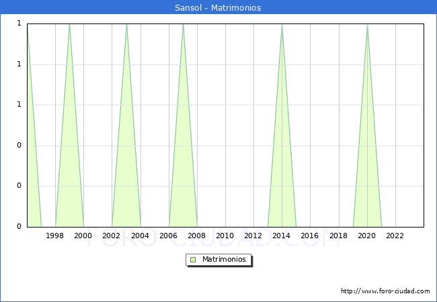The image size is (437, 302).
Task: Open the www.foro-ciudad.com link
Action: tap(385, 291)
